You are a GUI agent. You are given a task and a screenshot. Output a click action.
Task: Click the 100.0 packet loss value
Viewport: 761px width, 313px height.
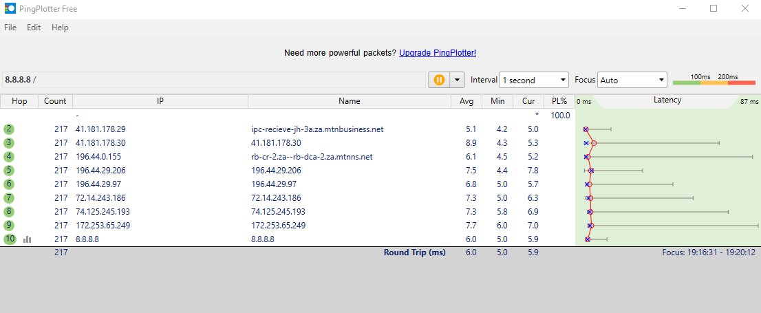tap(560, 116)
